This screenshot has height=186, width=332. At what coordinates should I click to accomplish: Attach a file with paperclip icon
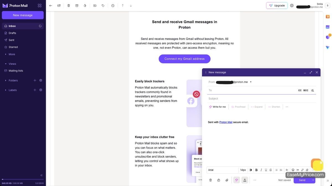tap(227, 180)
